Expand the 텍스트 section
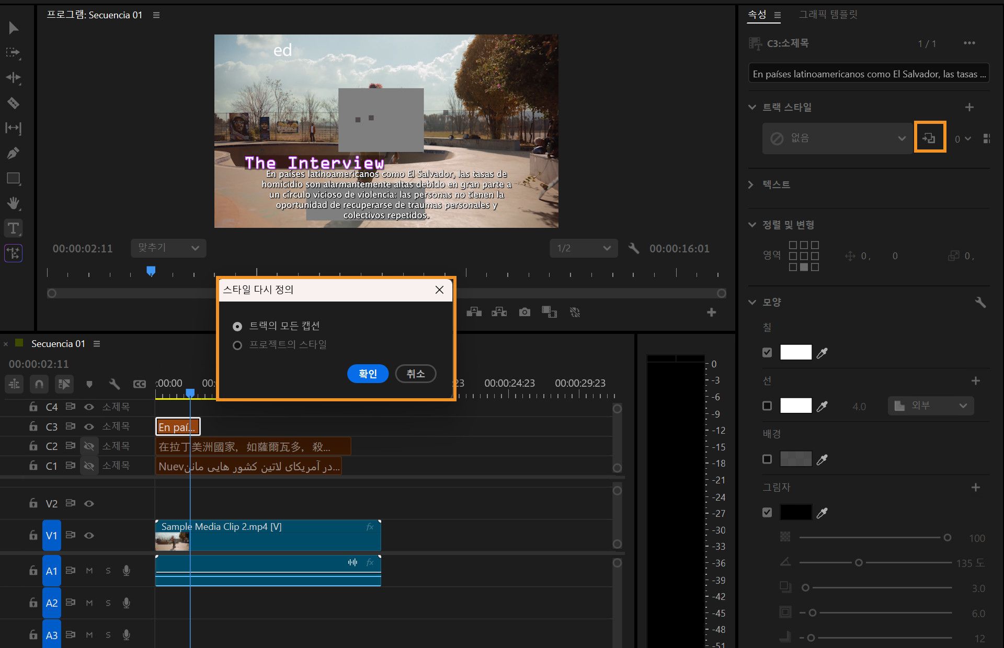This screenshot has width=1004, height=648. [x=751, y=184]
